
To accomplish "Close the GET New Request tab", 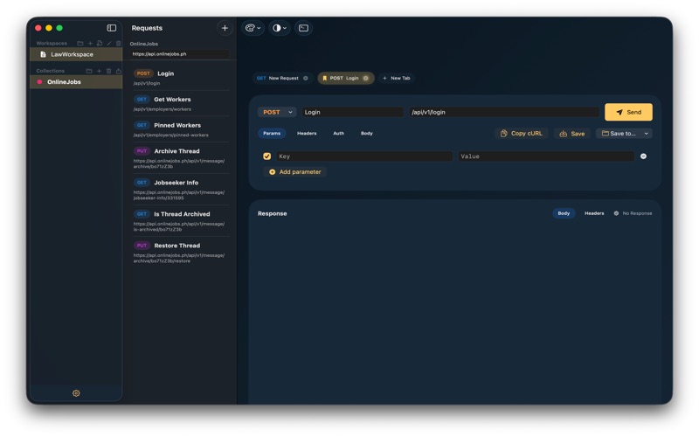I will click(305, 78).
